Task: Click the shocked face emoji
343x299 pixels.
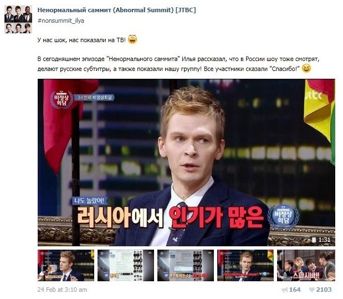Action: [132, 39]
